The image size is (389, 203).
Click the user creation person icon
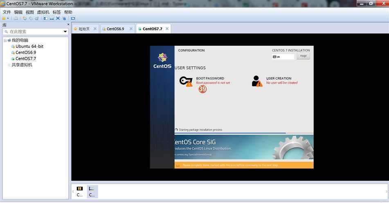257,81
